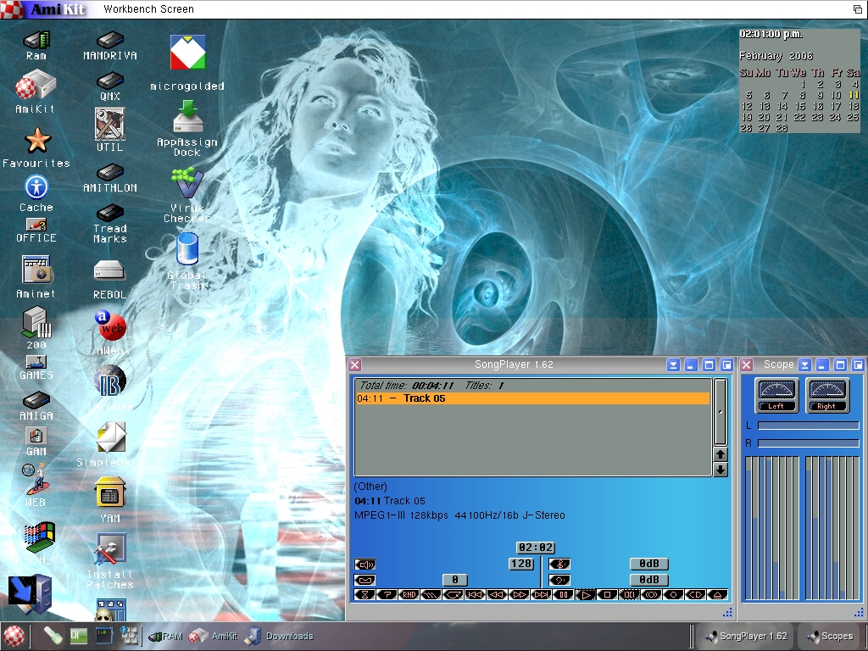Click the 128 bitrate display button
The height and width of the screenshot is (651, 868).
click(521, 564)
